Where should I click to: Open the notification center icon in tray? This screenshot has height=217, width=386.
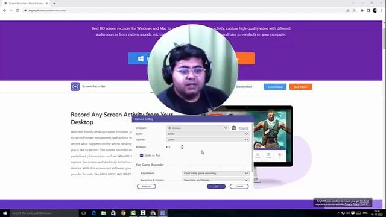point(353,213)
